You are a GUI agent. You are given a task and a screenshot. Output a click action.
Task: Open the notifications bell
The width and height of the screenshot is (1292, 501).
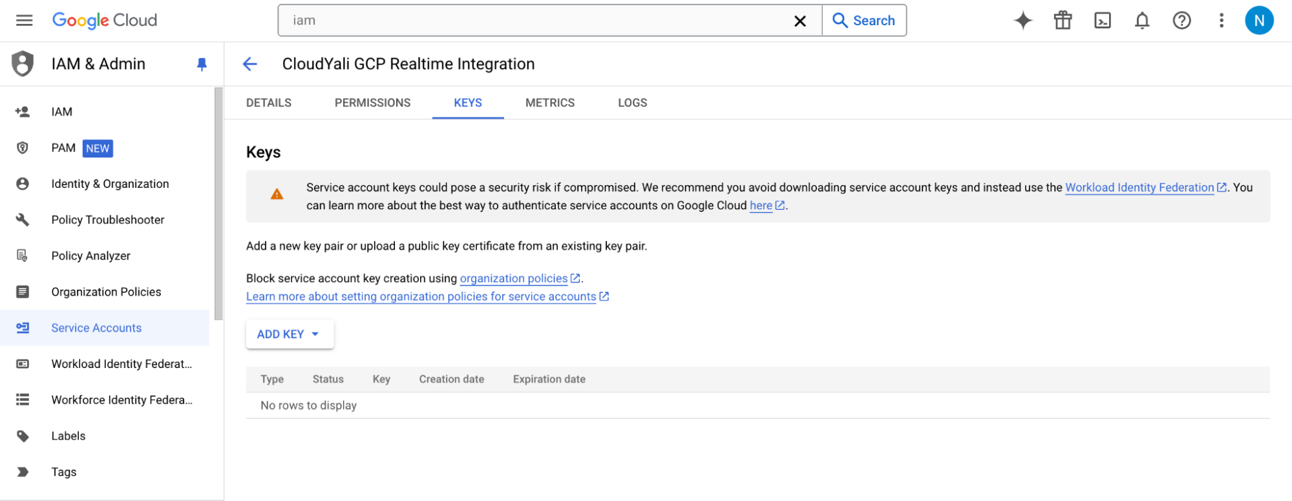tap(1142, 21)
